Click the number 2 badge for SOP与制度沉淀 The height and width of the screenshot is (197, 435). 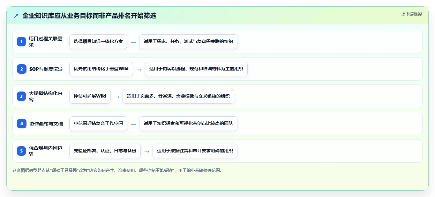pyautogui.click(x=21, y=69)
